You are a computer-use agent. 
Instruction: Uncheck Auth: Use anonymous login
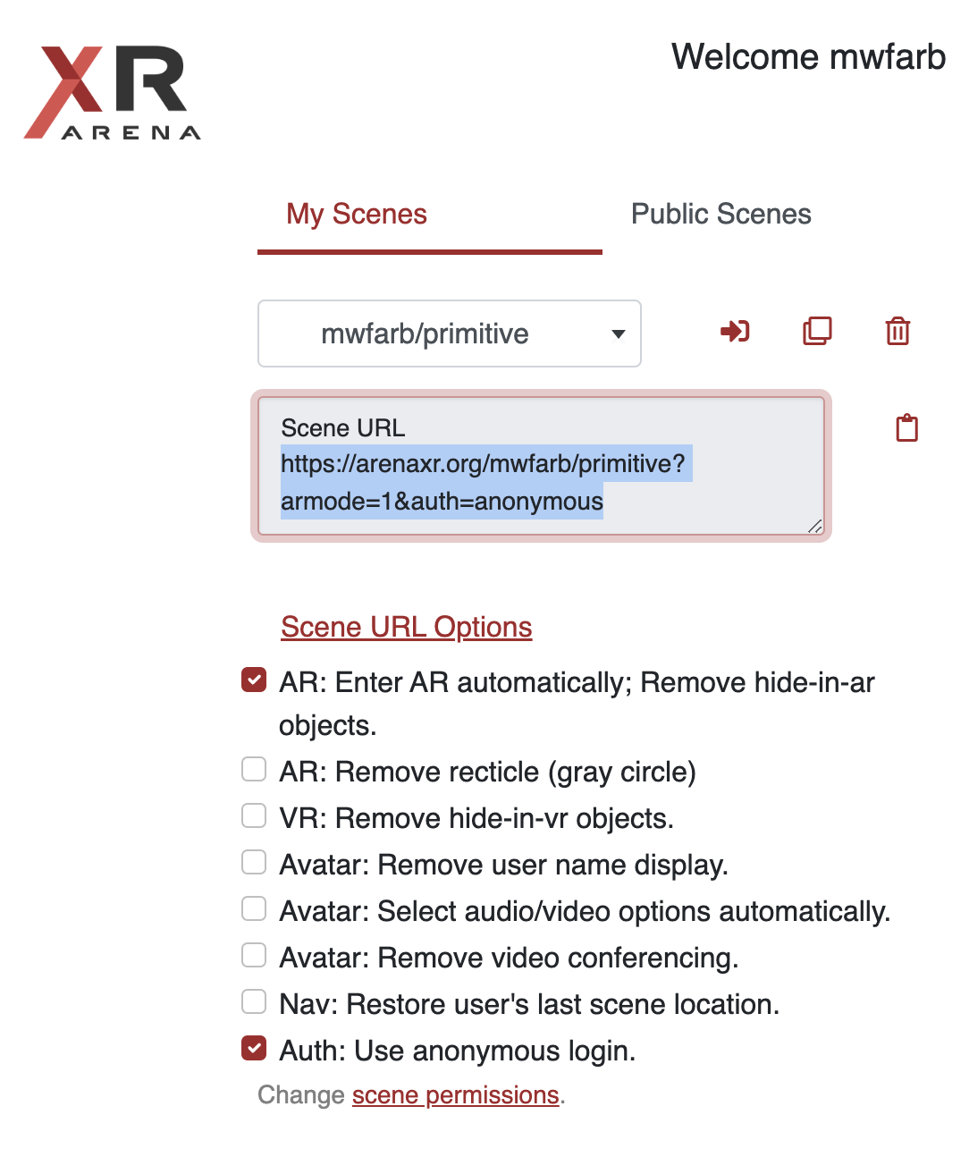254,1048
